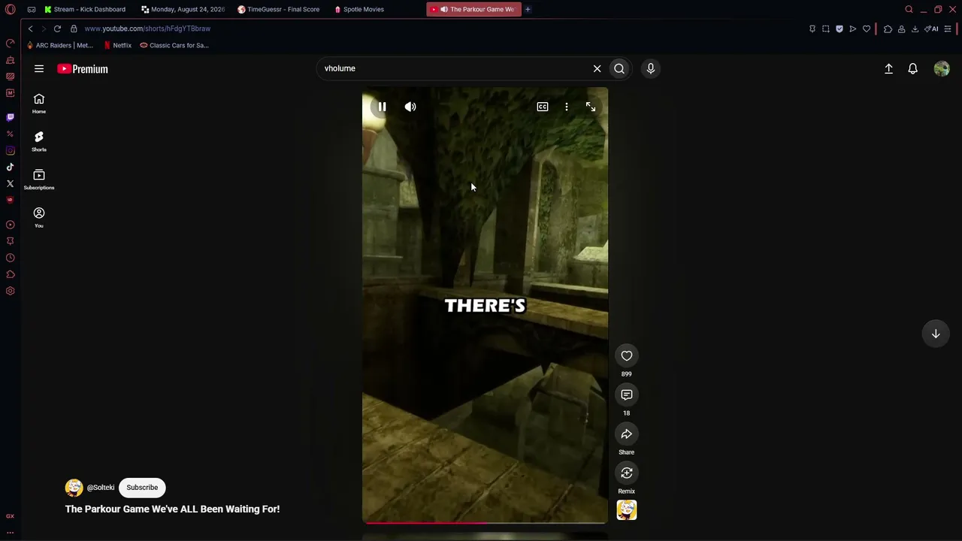Open TikTok in the Opera sidebar
The height and width of the screenshot is (541, 962).
tap(10, 167)
